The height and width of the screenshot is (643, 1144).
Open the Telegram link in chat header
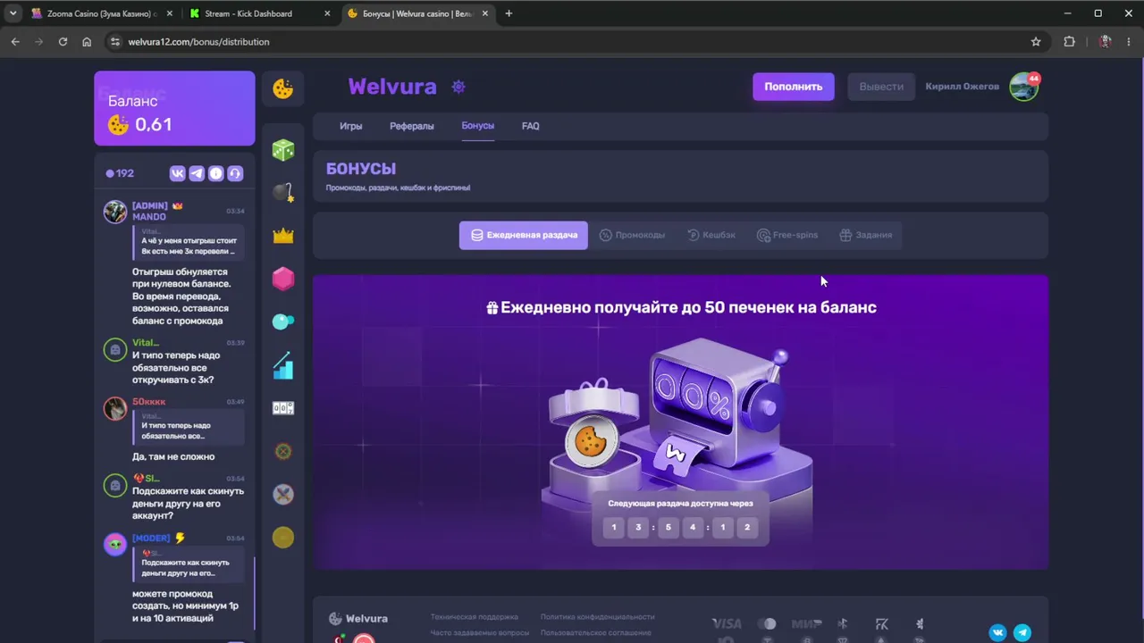coord(197,173)
